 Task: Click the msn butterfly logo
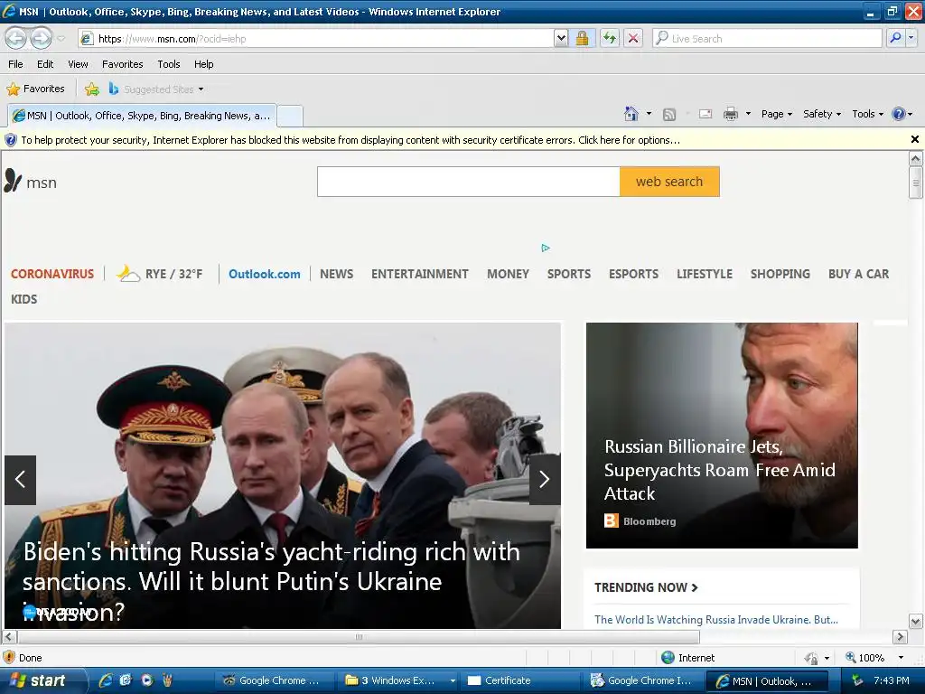tap(31, 182)
